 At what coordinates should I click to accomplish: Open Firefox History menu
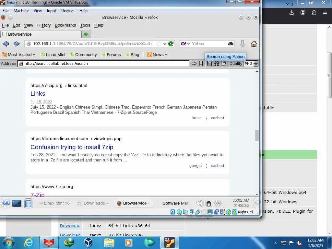(44, 25)
